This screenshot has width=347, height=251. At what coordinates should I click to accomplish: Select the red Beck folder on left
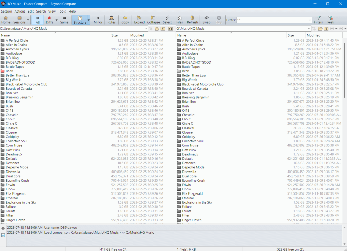[9, 71]
